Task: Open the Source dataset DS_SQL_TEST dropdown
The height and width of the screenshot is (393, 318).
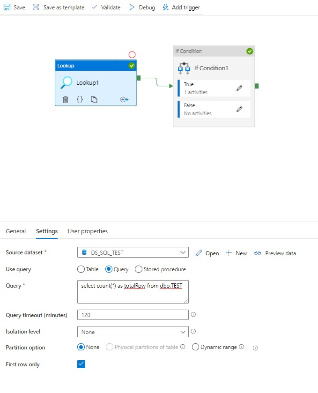Action: (x=133, y=252)
